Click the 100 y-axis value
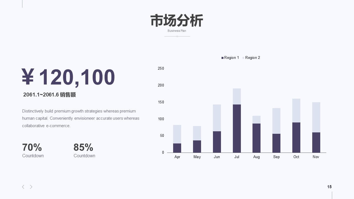 point(161,119)
